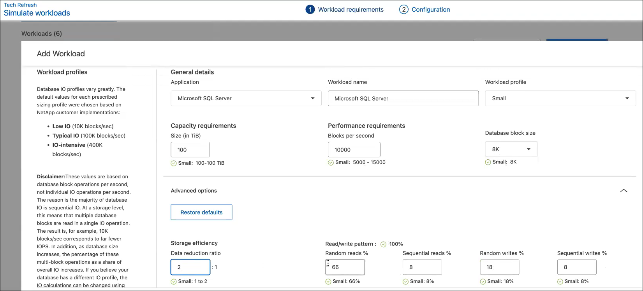The width and height of the screenshot is (643, 291).
Task: Click green check icon under Size field
Action: click(x=174, y=163)
